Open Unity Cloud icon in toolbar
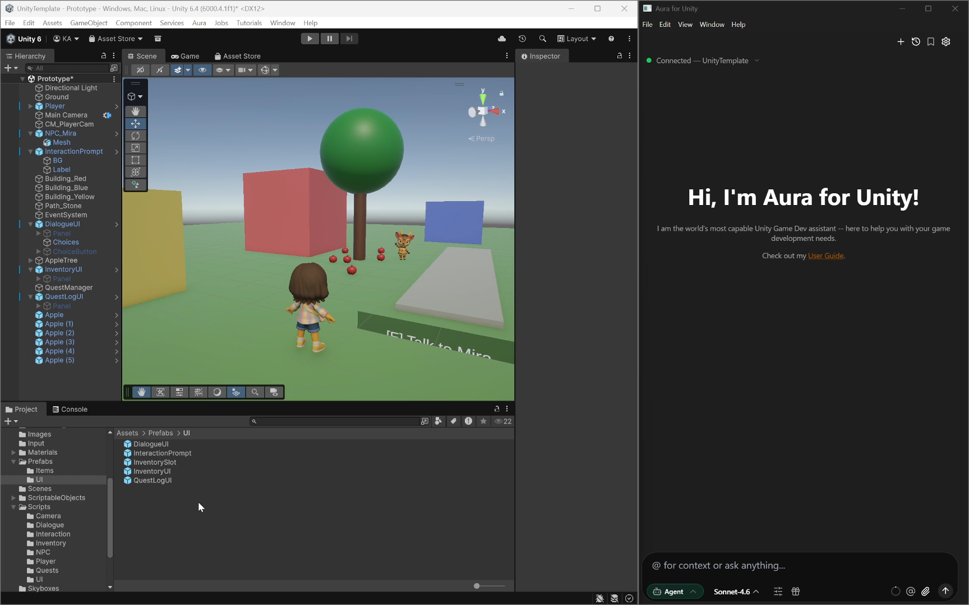969x605 pixels. (x=502, y=39)
